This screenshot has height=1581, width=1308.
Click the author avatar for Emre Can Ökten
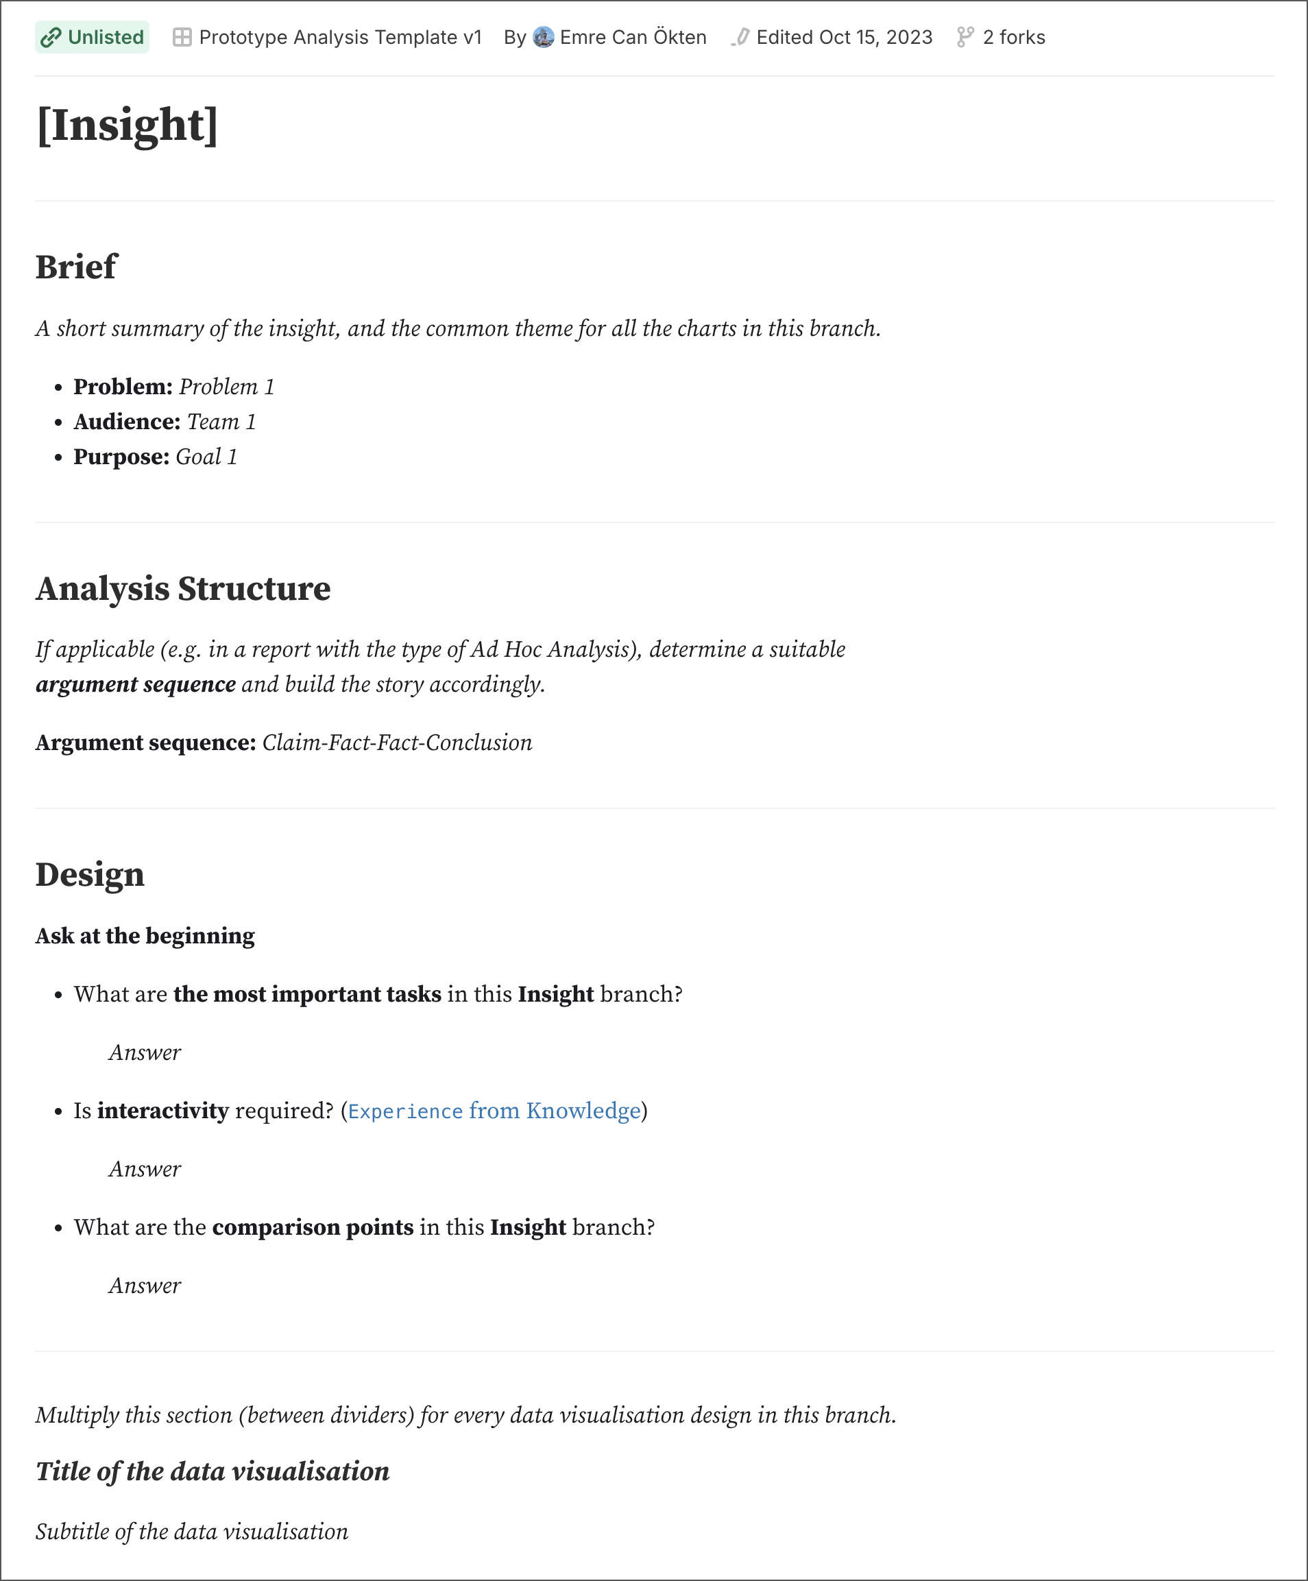544,38
